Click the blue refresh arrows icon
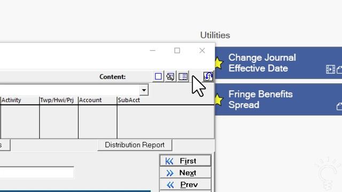This screenshot has height=192, width=342. click(208, 76)
